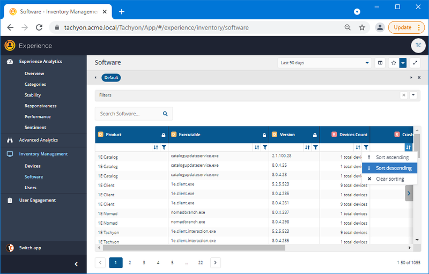429x274 pixels.
Task: Open the dropdown arrow beside the star
Action: click(403, 63)
